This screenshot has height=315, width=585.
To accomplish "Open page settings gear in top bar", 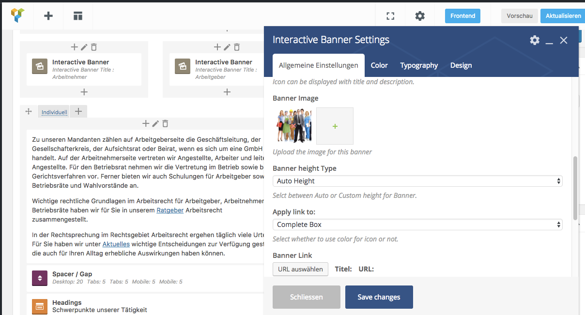I will [x=420, y=16].
